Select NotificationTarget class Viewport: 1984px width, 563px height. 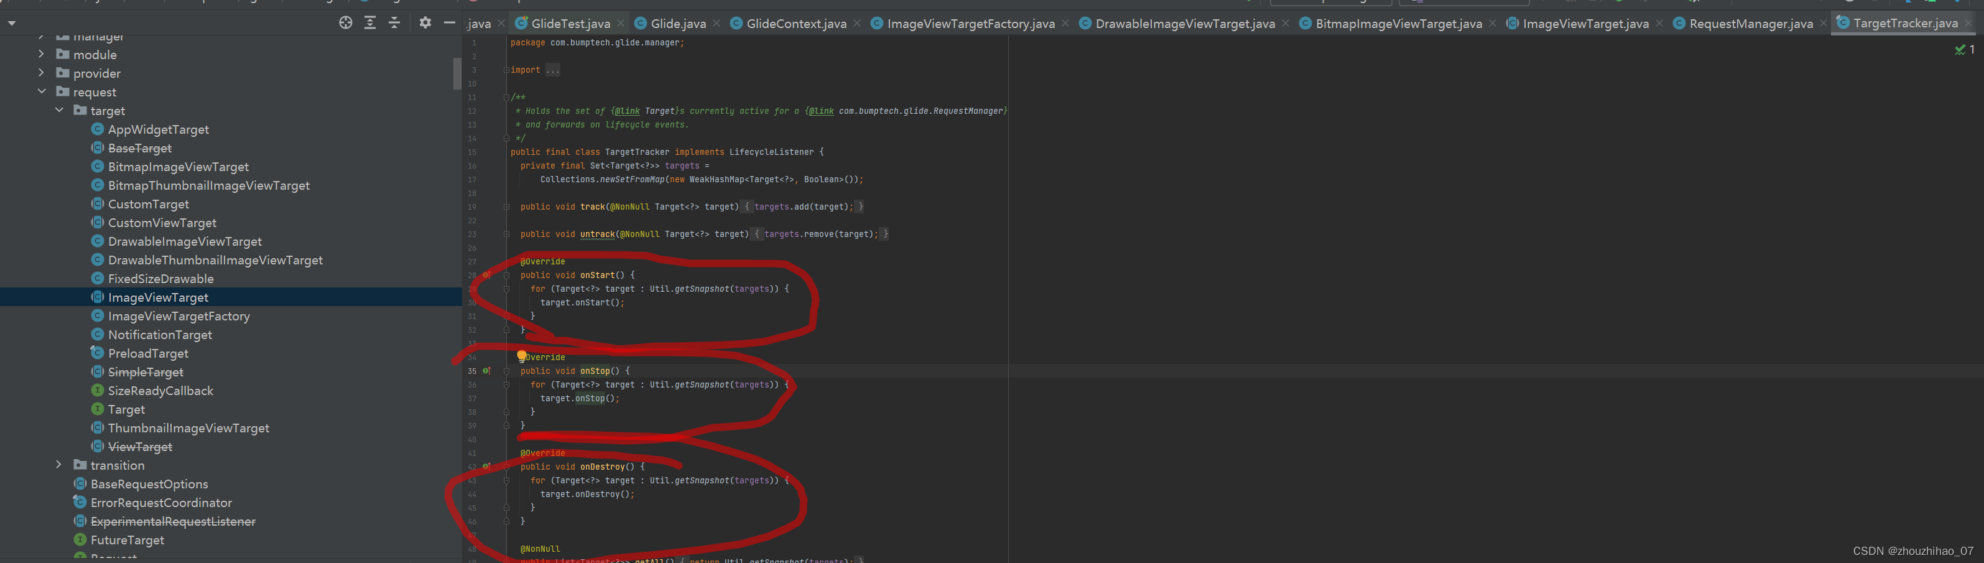tap(159, 334)
